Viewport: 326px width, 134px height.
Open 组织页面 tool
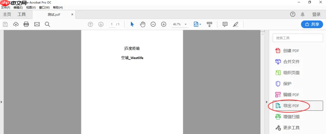coord(287,73)
